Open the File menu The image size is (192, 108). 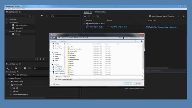(x=6, y=9)
